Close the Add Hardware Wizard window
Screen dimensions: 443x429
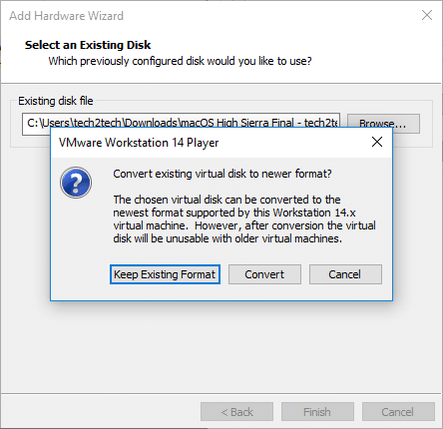(x=427, y=15)
